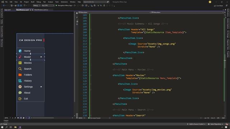The width and height of the screenshot is (230, 129).
Task: Click Select Repository
Action: [x=216, y=124]
